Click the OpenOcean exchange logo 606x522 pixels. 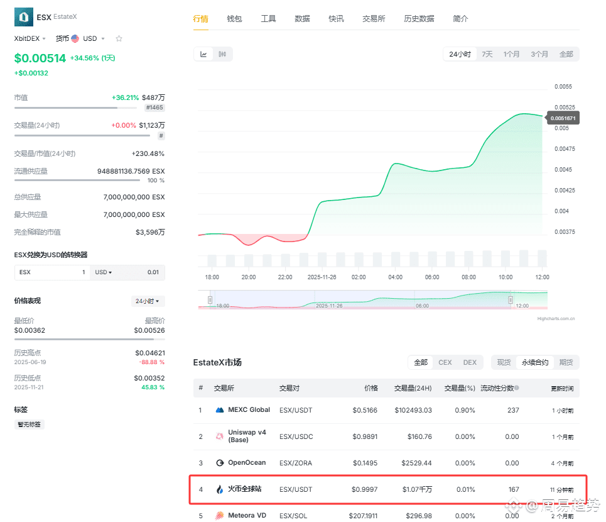(x=220, y=463)
